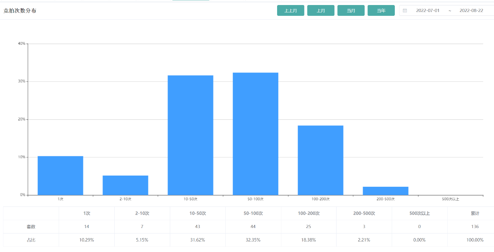494x252 pixels.
Task: Click the 10-50次 bar in chart
Action: tap(190, 135)
